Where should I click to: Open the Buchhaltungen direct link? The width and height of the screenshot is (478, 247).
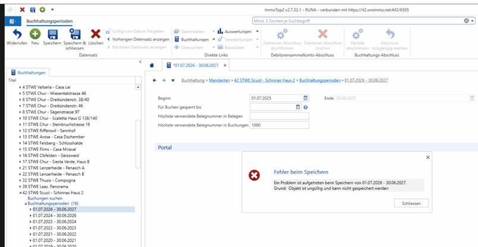click(x=191, y=40)
